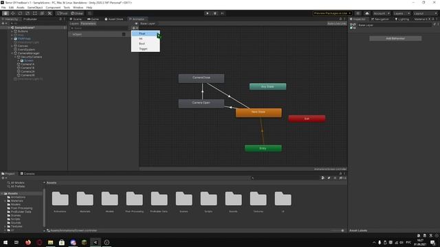Image resolution: width=440 pixels, height=247 pixels.
Task: Expand the Canvas object in Hierarchy
Action: click(12, 46)
